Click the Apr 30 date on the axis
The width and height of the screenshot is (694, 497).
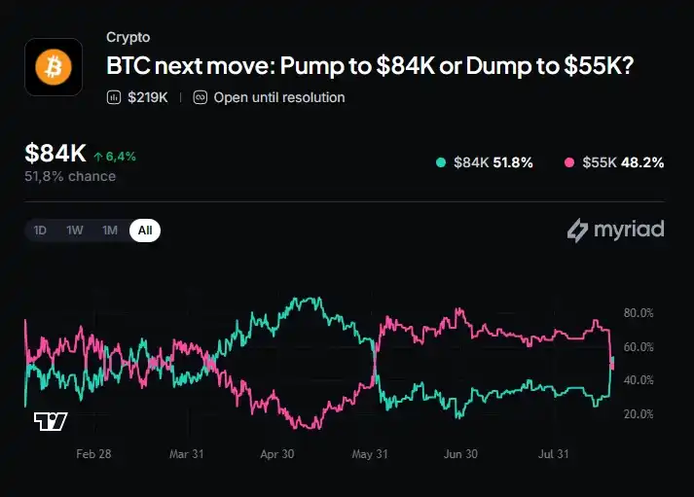(x=277, y=454)
